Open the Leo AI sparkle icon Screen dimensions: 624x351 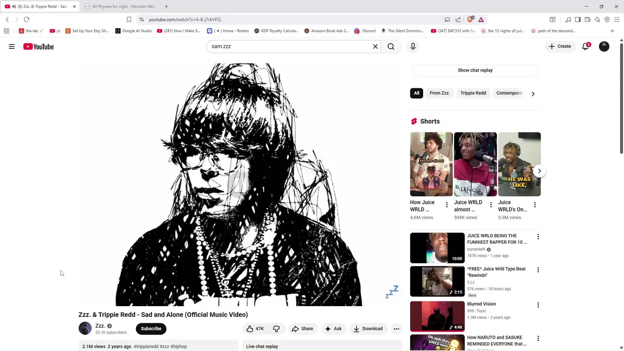[597, 19]
